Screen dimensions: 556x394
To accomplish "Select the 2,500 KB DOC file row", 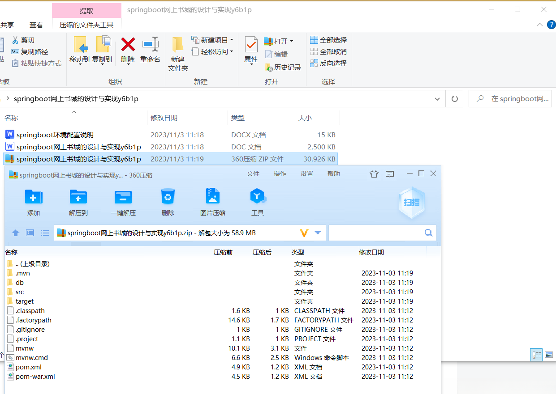I will point(170,147).
